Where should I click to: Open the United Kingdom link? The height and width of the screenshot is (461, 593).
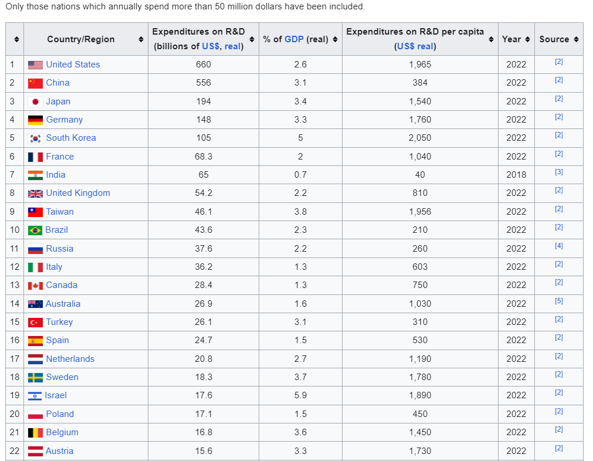click(x=78, y=193)
